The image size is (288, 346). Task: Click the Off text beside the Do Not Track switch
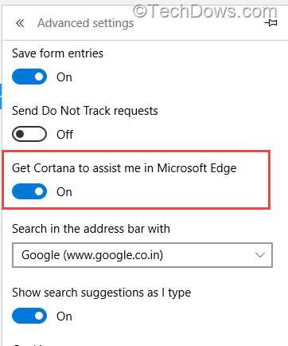(x=64, y=135)
